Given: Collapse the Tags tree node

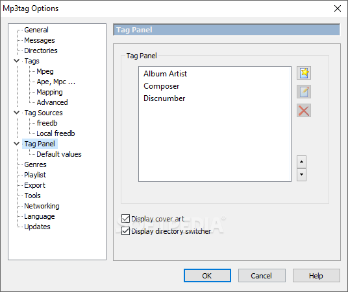Looking at the screenshot, I should point(17,61).
